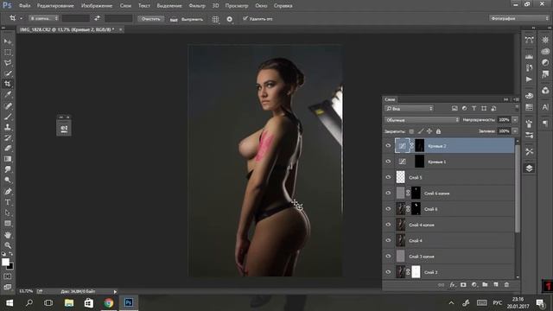Select the Spot Healing Brush tool
Screen dimensions: 553x311
[8, 105]
